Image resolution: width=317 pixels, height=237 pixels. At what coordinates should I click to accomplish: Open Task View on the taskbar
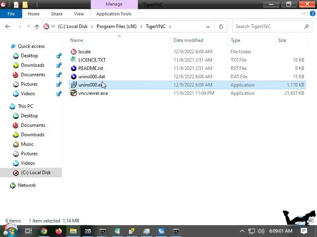[x=29, y=231]
